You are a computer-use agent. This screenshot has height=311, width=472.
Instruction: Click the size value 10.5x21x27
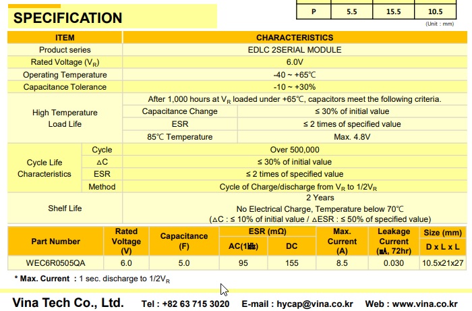(x=442, y=263)
